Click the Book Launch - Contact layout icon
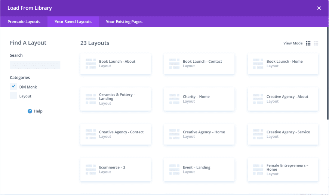The height and width of the screenshot is (195, 329). [x=174, y=64]
